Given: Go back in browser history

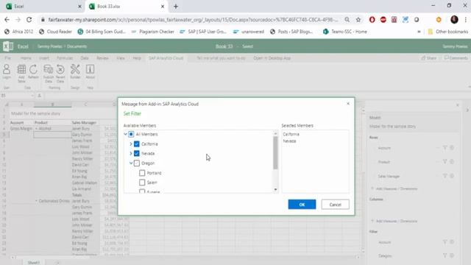Looking at the screenshot, I should (x=7, y=20).
